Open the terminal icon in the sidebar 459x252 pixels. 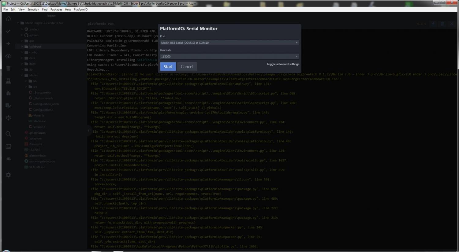(8, 146)
